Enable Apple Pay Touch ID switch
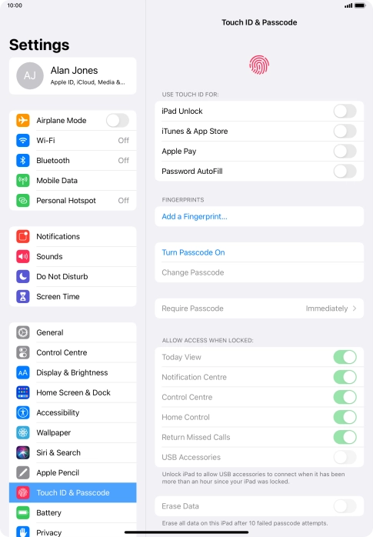 (x=345, y=152)
